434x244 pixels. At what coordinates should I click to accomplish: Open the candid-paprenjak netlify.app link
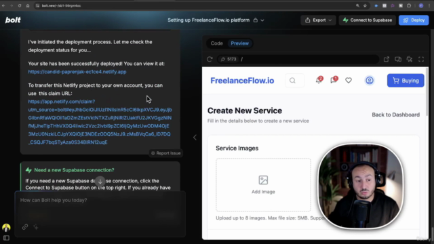click(77, 72)
